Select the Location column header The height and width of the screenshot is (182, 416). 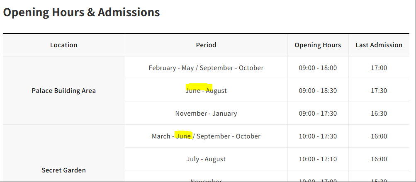coord(63,45)
